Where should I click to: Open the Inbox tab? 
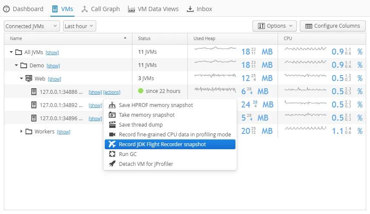pyautogui.click(x=200, y=9)
